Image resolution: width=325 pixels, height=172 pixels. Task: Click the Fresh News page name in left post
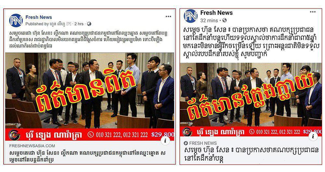coord(39,17)
